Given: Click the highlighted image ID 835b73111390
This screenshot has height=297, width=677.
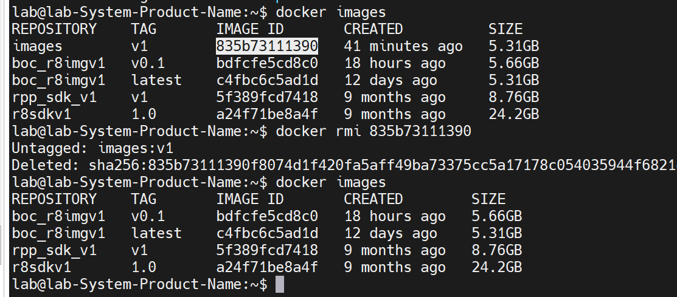Looking at the screenshot, I should tap(267, 46).
